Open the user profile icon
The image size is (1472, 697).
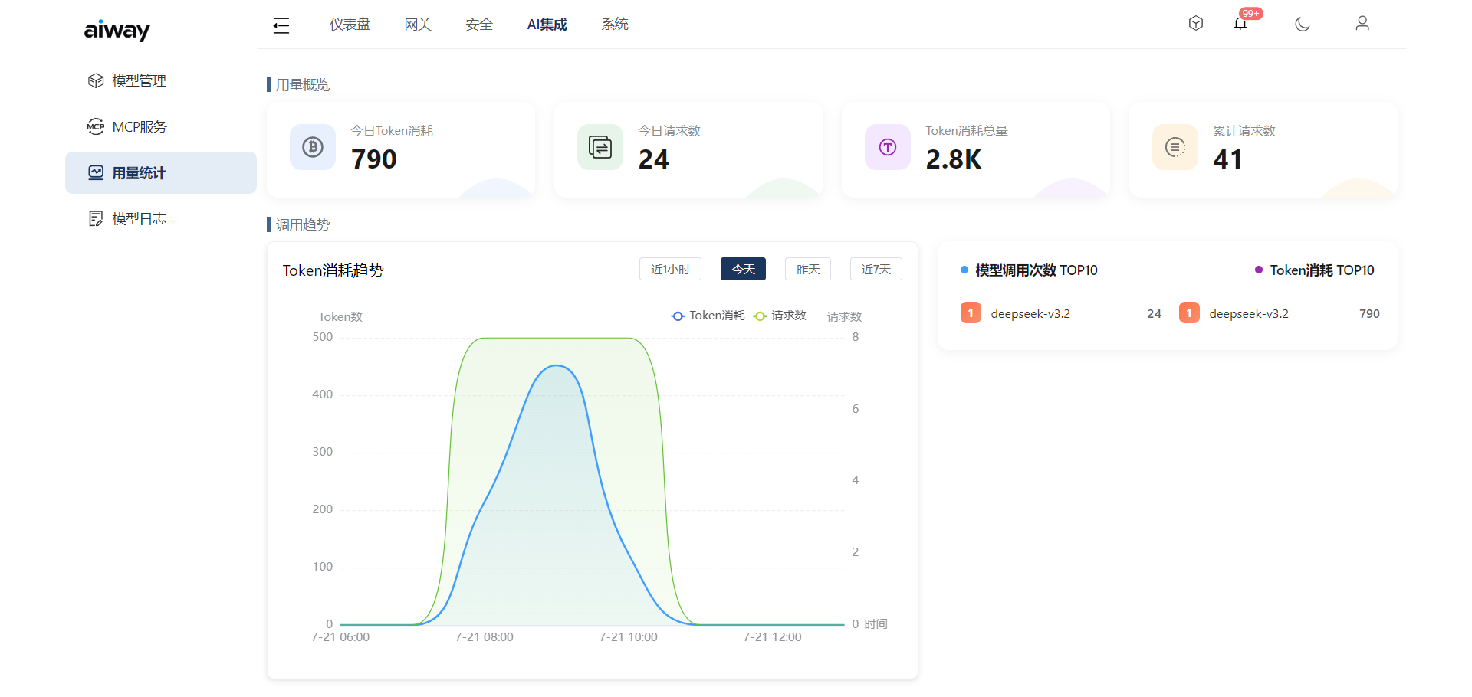coord(1362,24)
